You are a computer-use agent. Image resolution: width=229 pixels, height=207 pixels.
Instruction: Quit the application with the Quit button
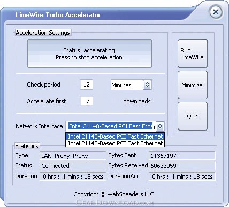coord(193,116)
